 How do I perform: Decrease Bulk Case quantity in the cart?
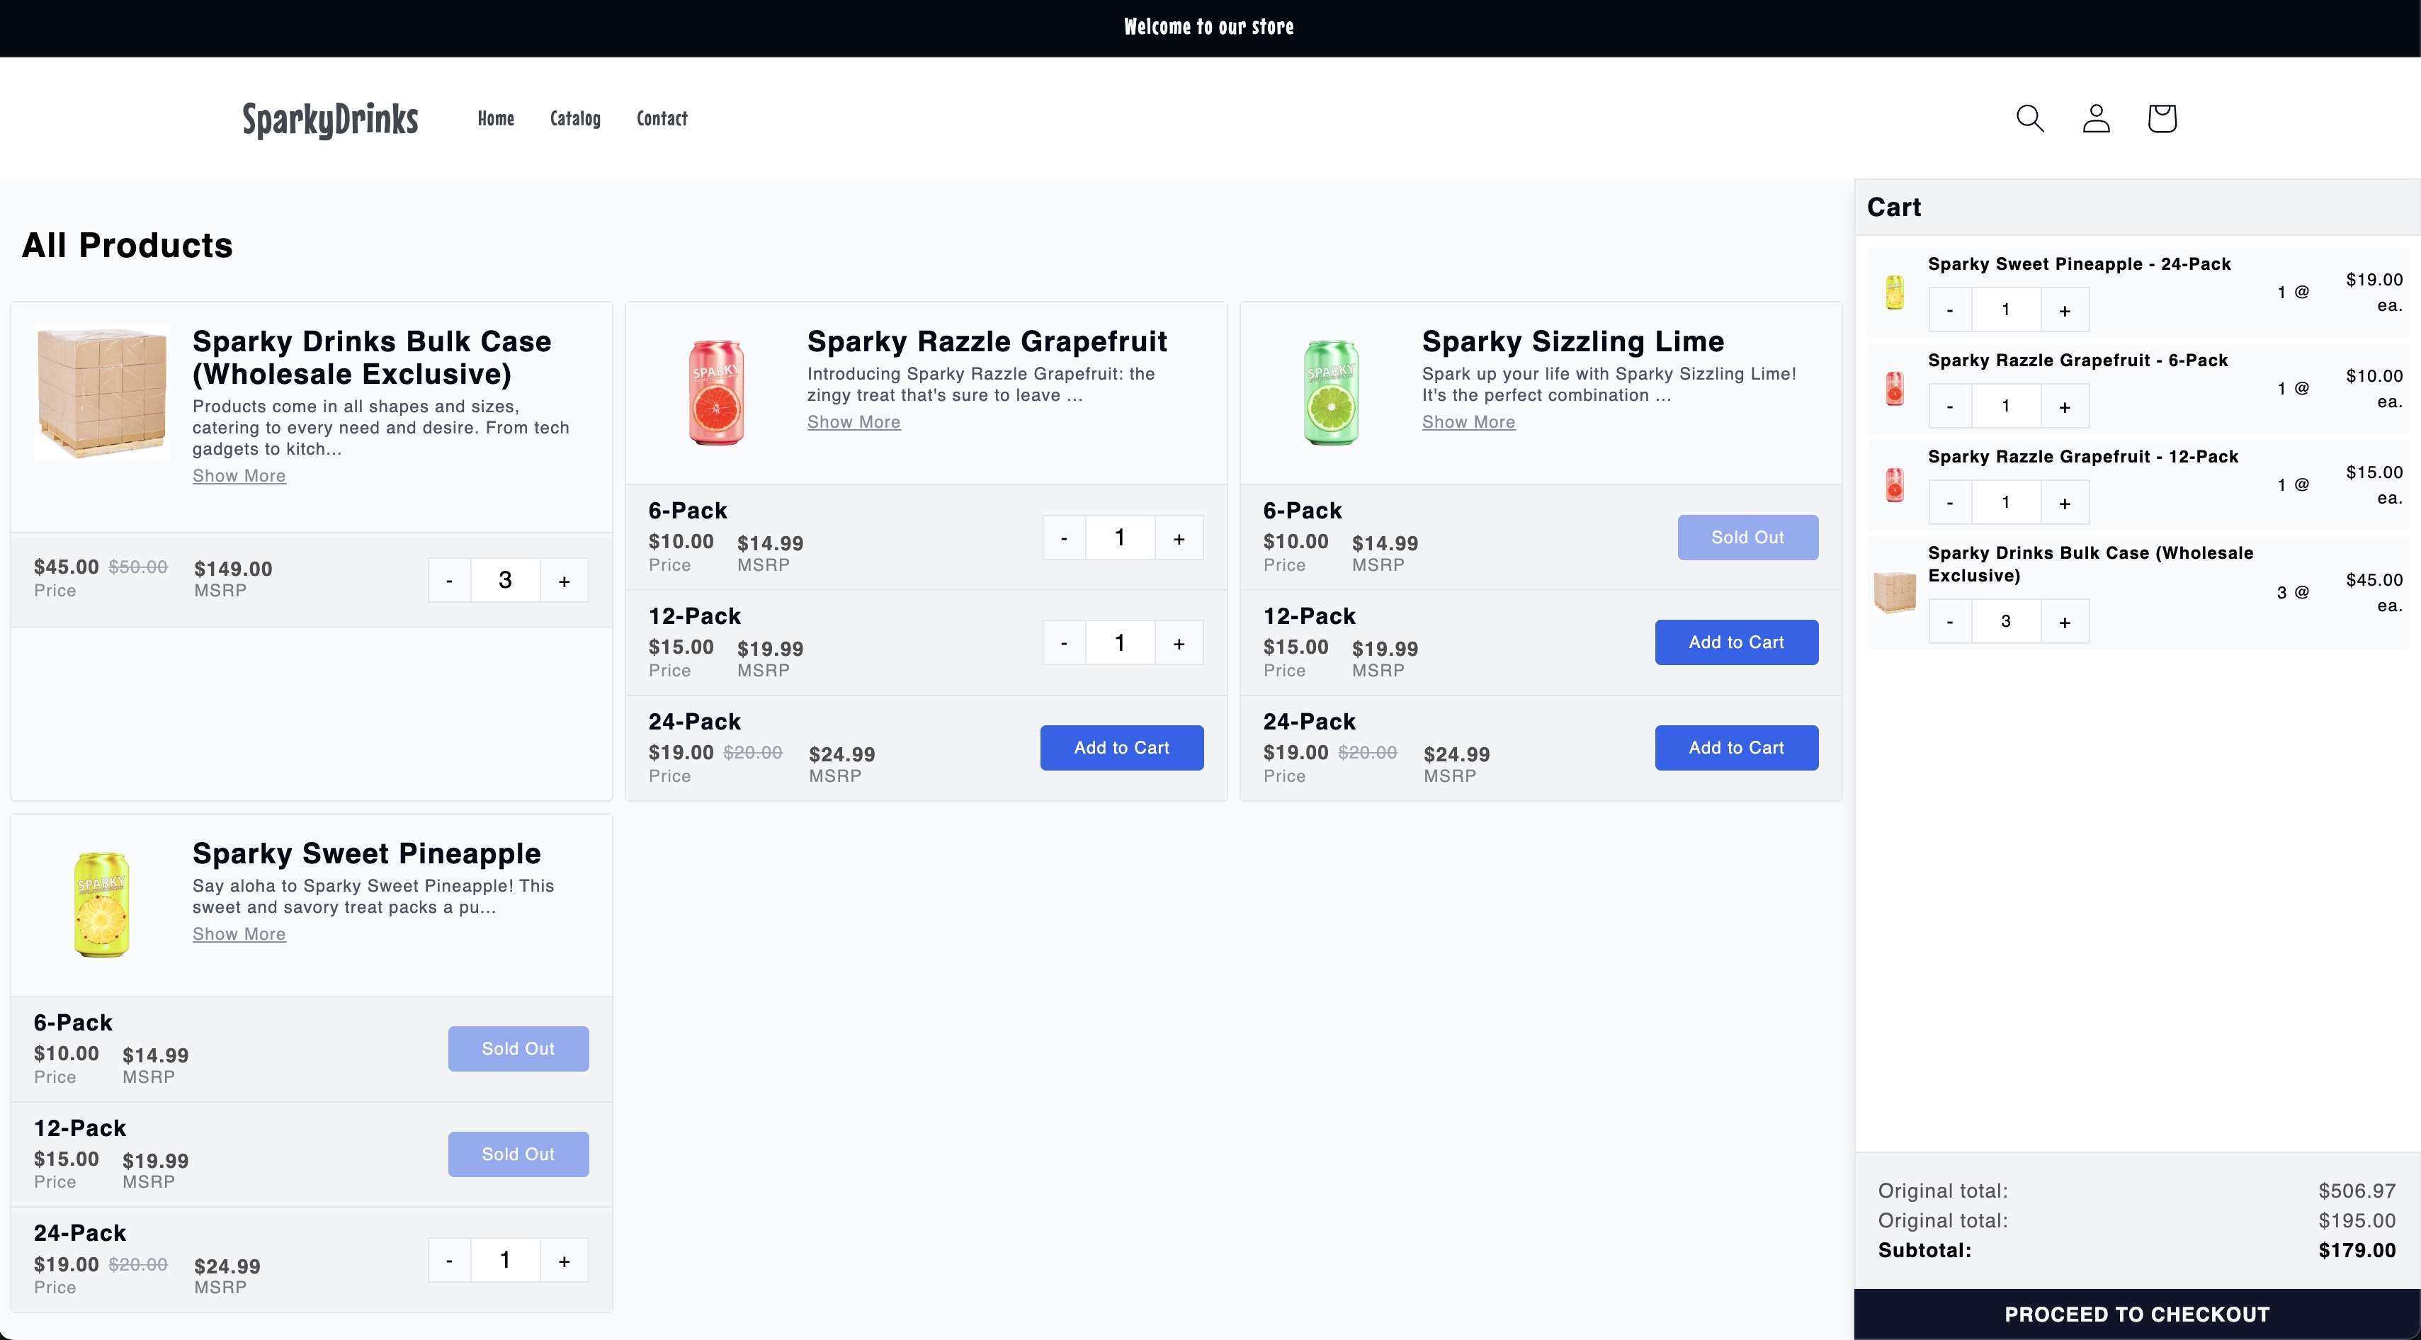pyautogui.click(x=1949, y=621)
